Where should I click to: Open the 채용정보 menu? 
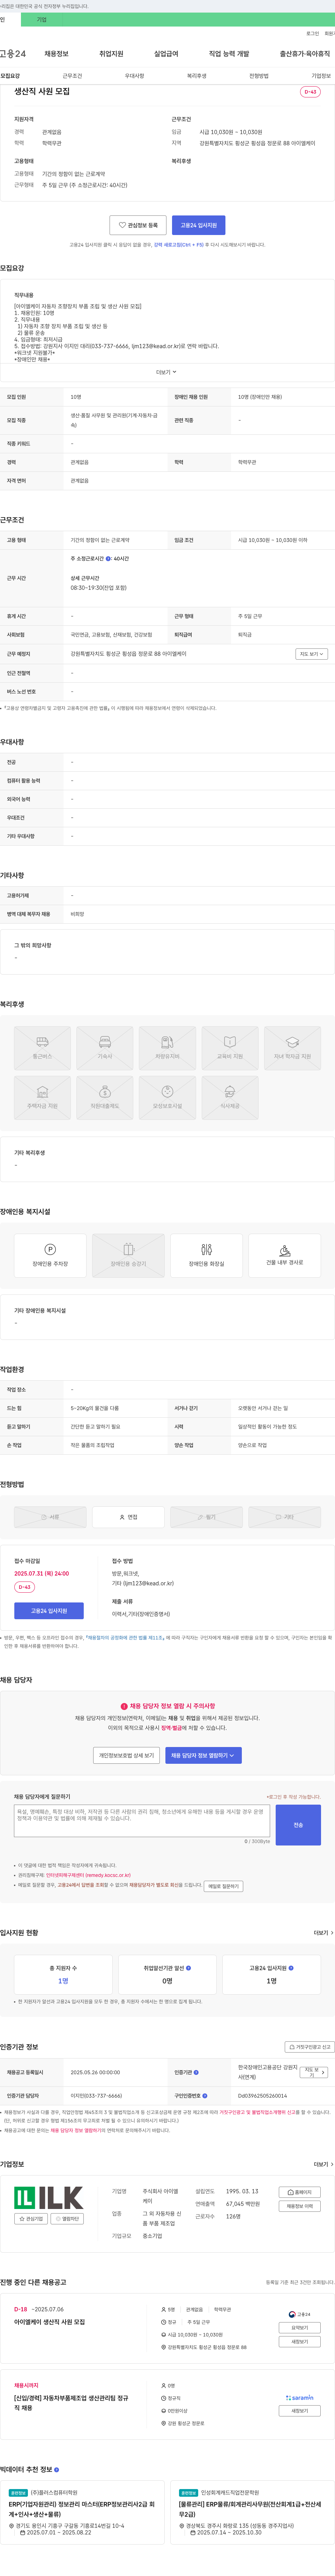56,54
